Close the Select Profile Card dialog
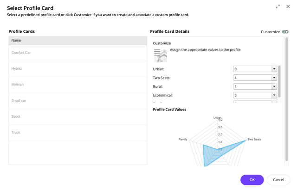Screen dimensions: 297x189 pos(288,6)
